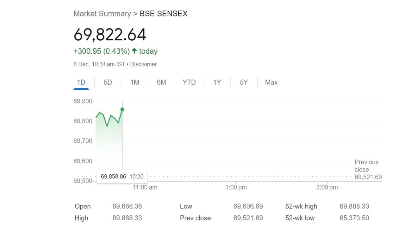The width and height of the screenshot is (405, 227).
Task: Open the 5Y time range tab
Action: tap(244, 83)
